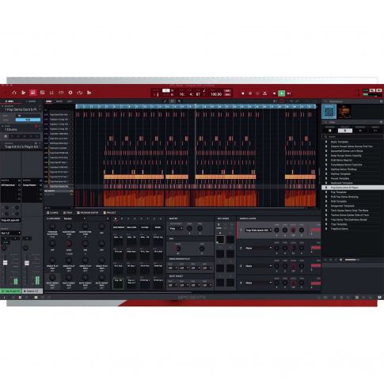
Task: Toggle the blue sequence Loop switch
Action: (28, 120)
